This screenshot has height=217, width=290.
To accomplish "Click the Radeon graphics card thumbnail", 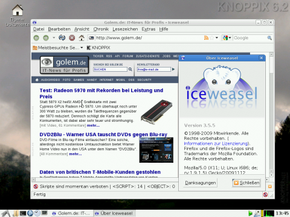I will click(156, 112).
